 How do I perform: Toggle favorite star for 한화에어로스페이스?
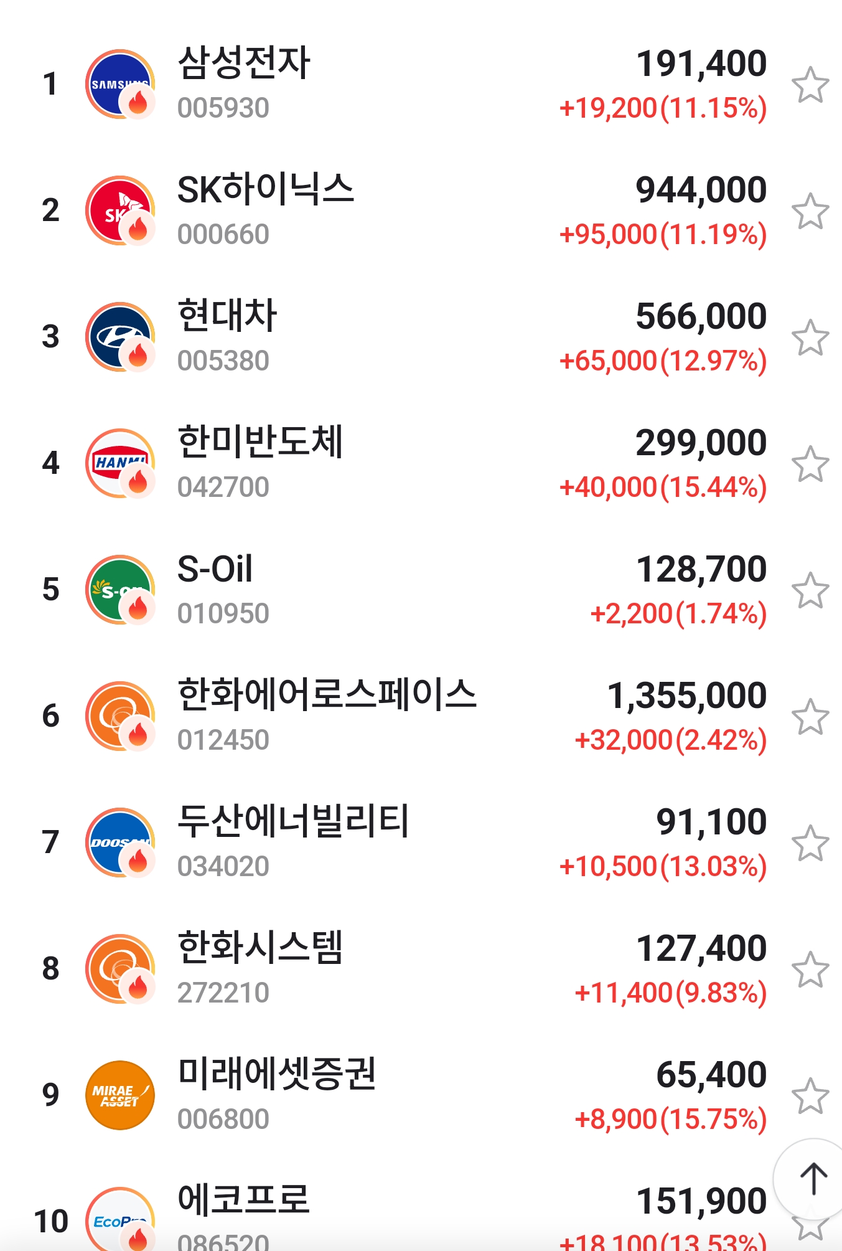[810, 717]
